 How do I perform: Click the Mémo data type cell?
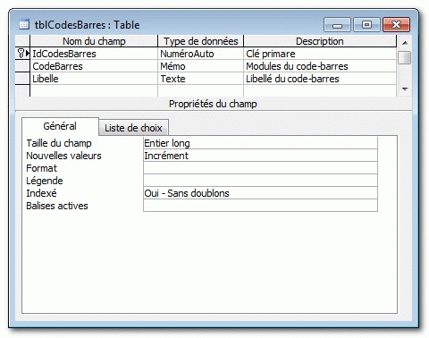pyautogui.click(x=200, y=66)
